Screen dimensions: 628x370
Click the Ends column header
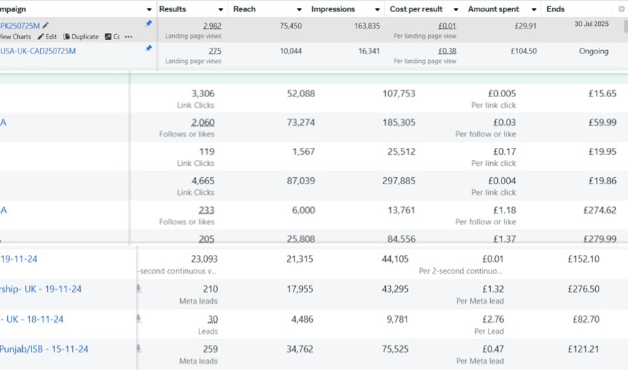[556, 9]
